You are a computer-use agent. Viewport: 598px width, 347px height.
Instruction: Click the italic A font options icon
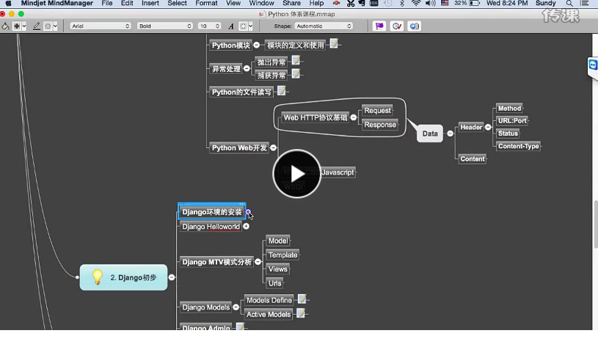pyautogui.click(x=230, y=26)
